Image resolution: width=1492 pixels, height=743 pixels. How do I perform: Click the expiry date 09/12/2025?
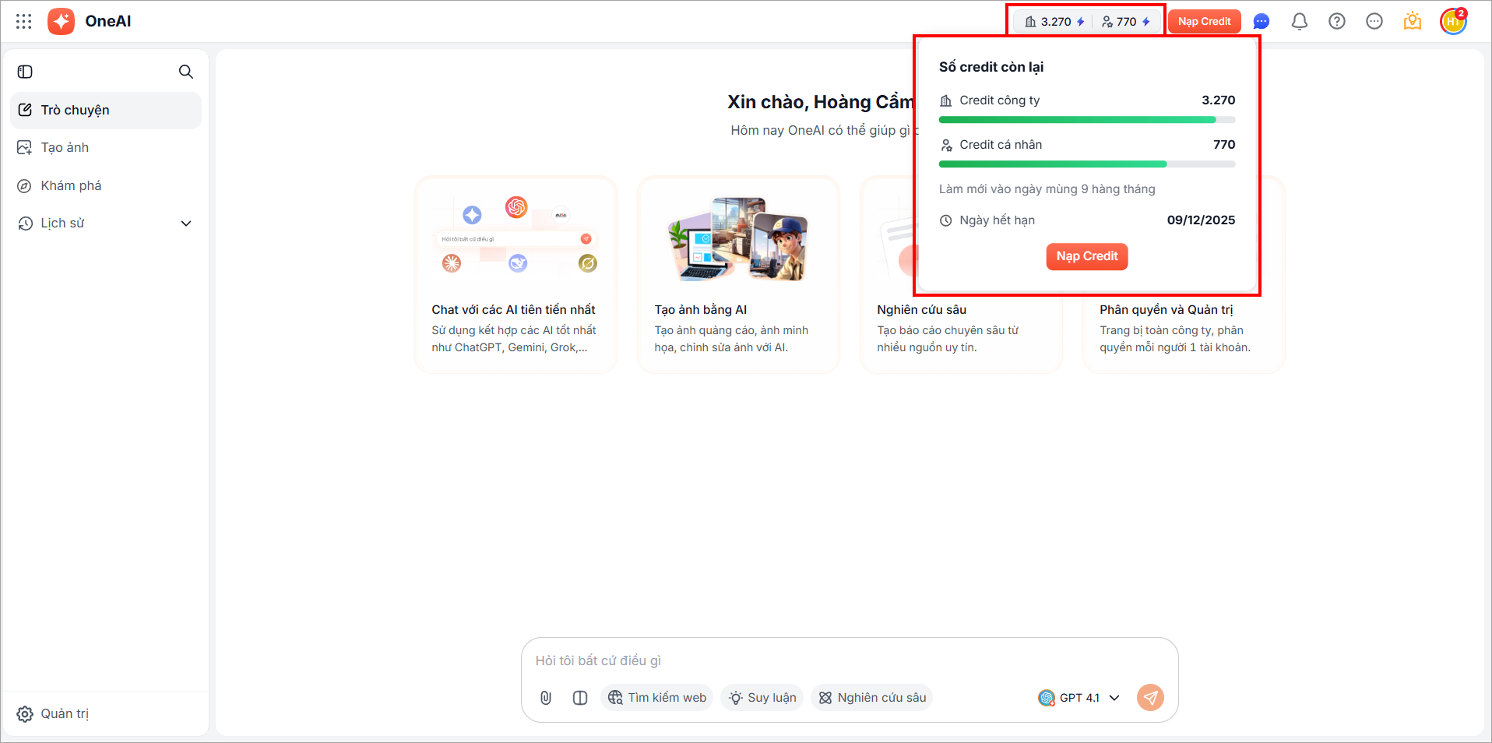(1201, 220)
